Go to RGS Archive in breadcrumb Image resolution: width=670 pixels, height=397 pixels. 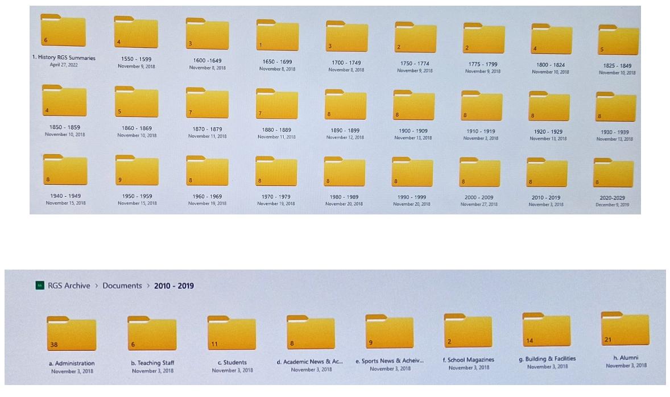69,286
